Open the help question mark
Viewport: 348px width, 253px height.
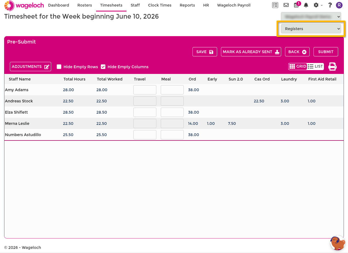point(330,5)
